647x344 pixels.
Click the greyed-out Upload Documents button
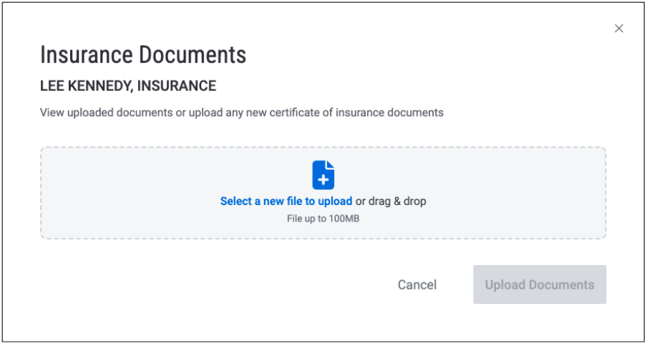click(x=540, y=285)
